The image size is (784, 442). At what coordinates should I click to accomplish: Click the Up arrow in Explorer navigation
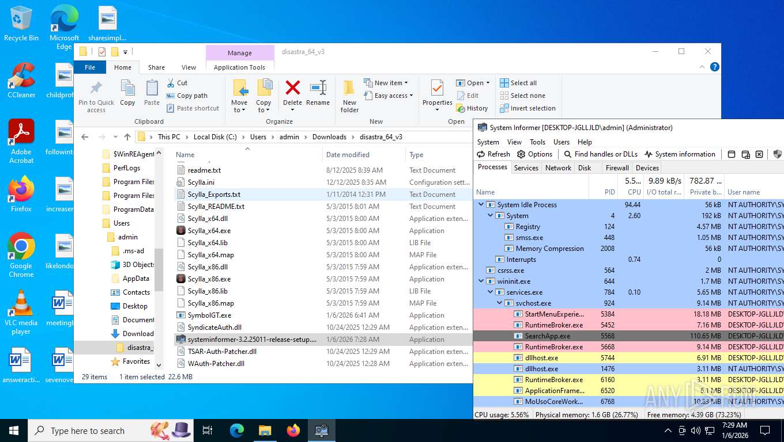tap(127, 137)
